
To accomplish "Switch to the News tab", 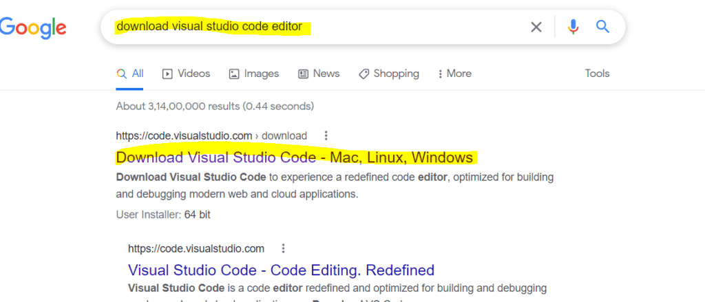I will click(x=319, y=74).
